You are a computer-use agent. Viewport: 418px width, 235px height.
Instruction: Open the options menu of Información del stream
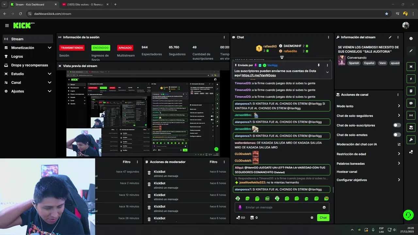pos(398,37)
